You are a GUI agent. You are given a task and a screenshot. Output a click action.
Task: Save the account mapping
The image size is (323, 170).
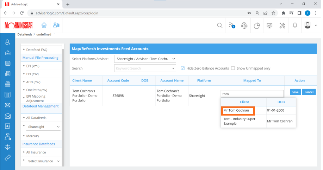[296, 92]
